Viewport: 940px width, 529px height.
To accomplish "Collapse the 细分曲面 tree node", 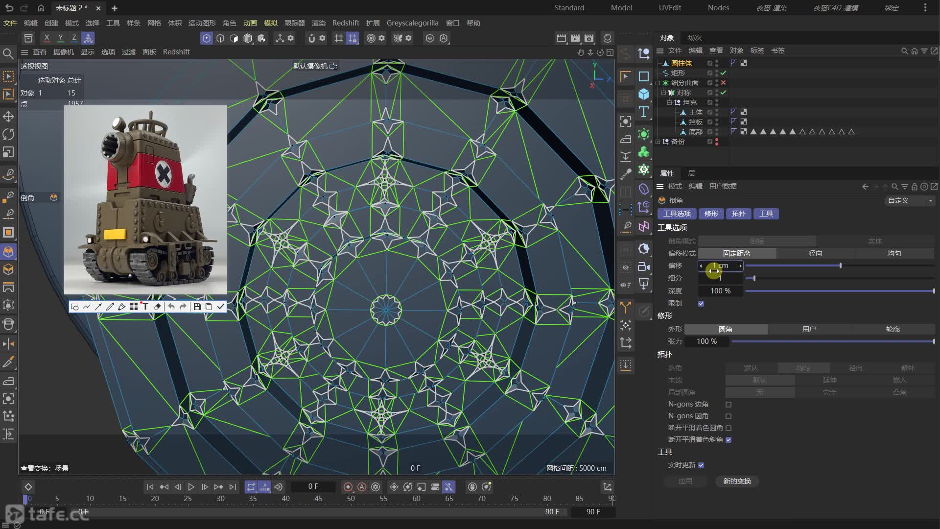I will (658, 83).
